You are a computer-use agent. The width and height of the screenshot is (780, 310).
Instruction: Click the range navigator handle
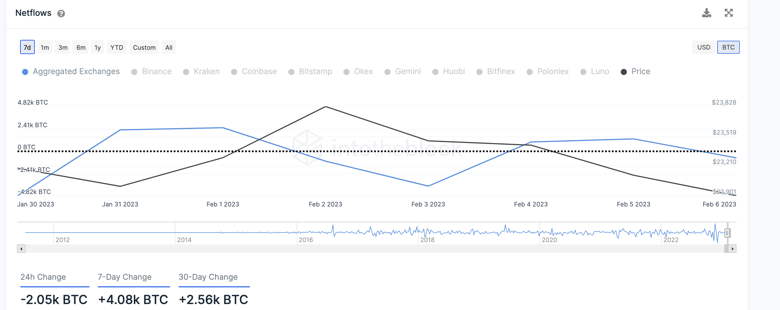(727, 233)
